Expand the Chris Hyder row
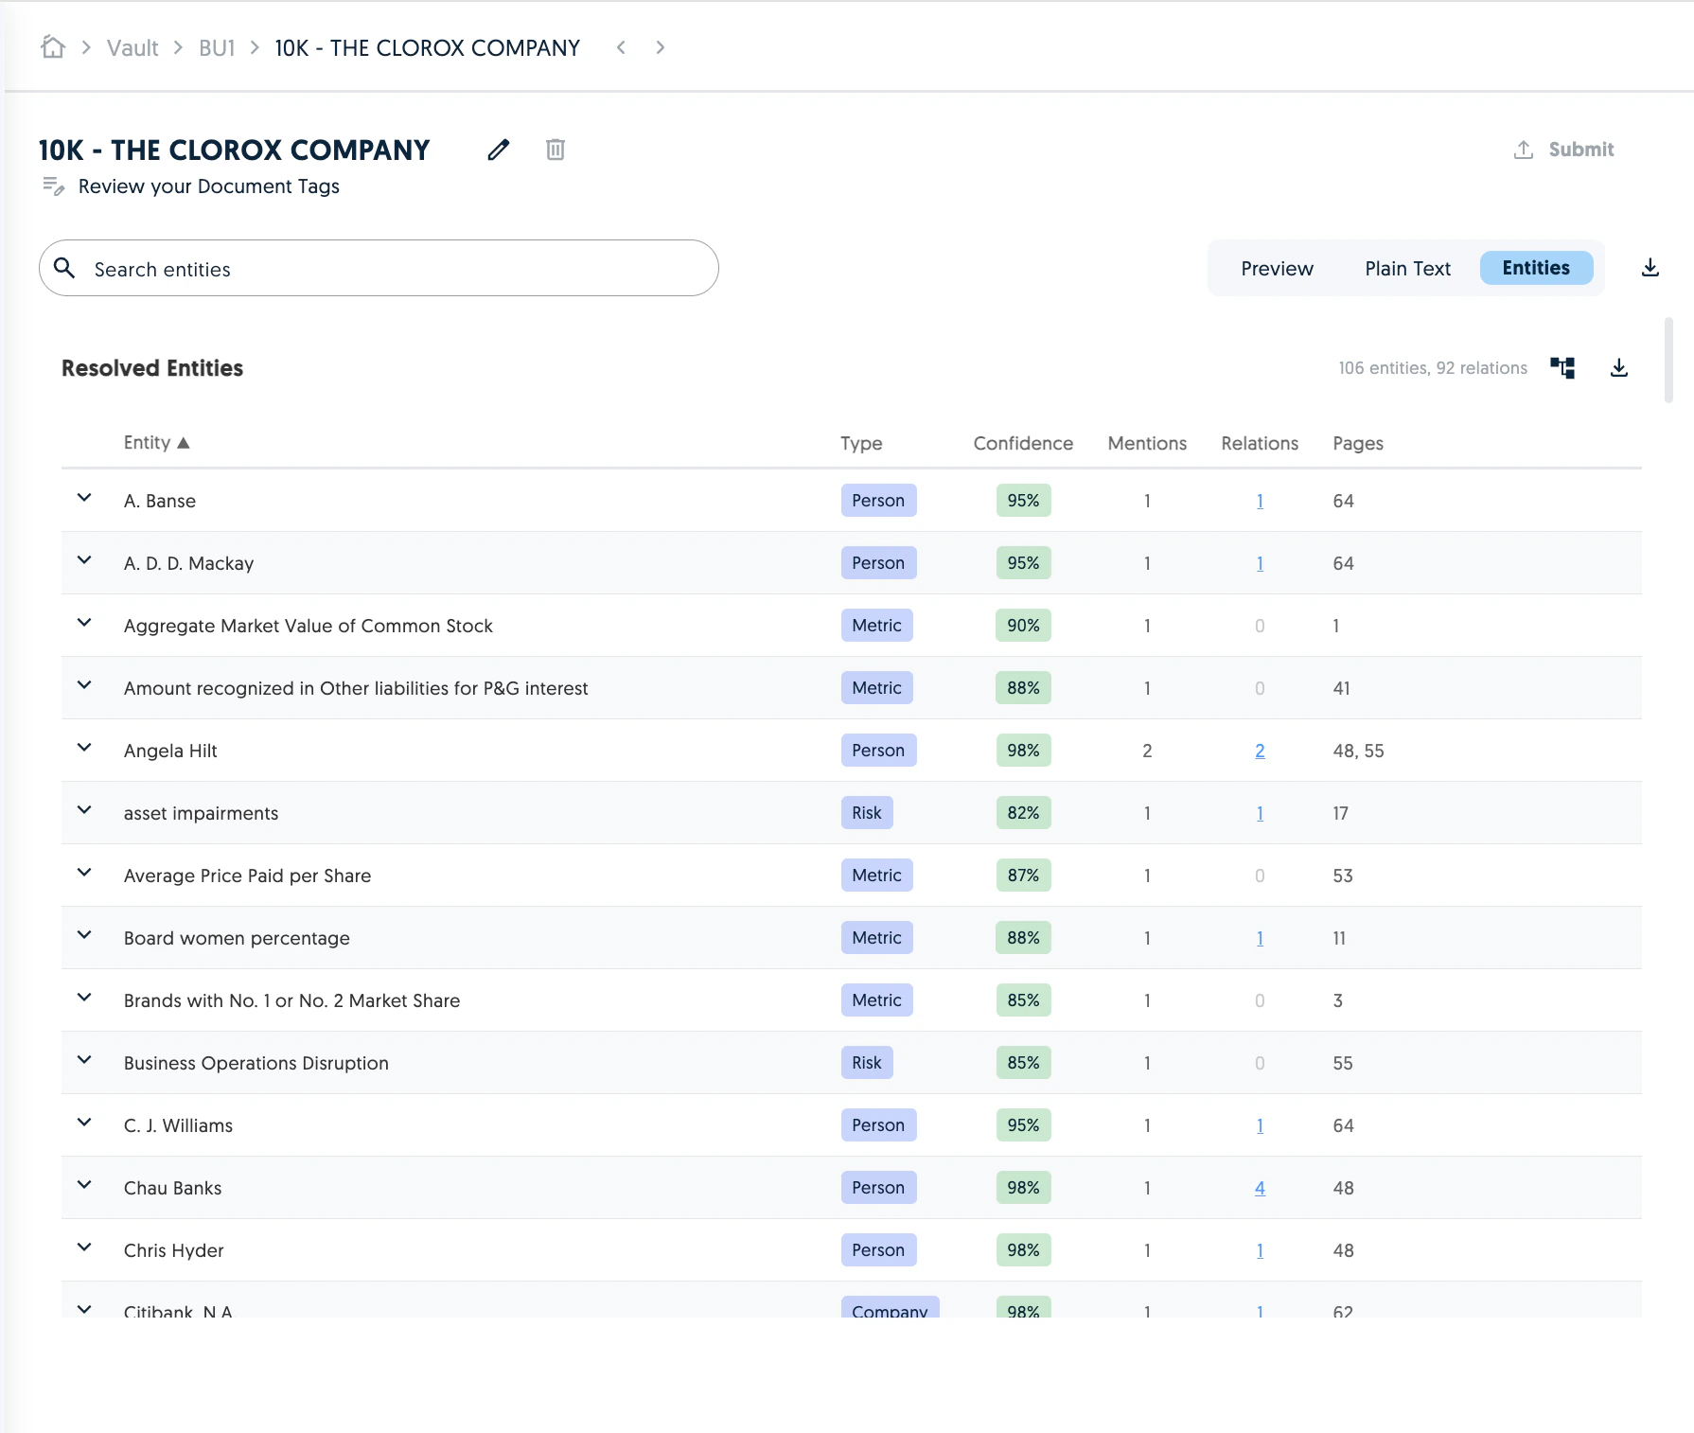 pos(84,1247)
